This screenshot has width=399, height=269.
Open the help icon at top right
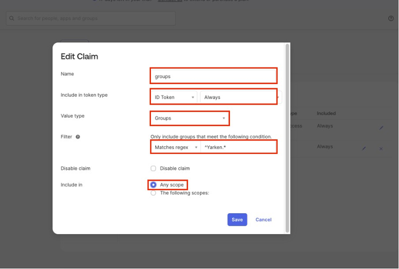(391, 18)
